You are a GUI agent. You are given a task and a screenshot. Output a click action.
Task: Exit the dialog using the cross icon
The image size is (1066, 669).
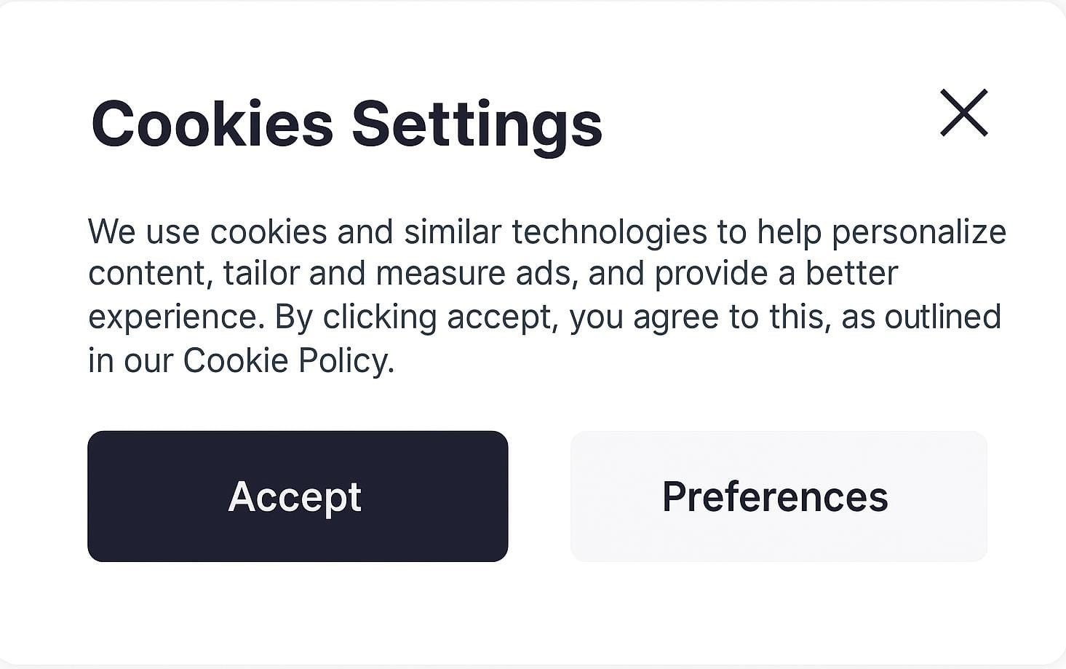point(963,113)
